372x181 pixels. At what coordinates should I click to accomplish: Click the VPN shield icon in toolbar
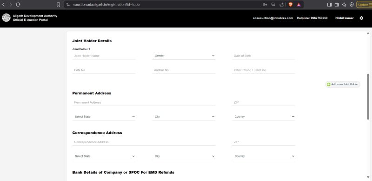pyautogui.click(x=352, y=5)
